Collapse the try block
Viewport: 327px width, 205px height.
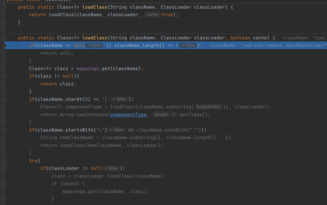pos(4,161)
